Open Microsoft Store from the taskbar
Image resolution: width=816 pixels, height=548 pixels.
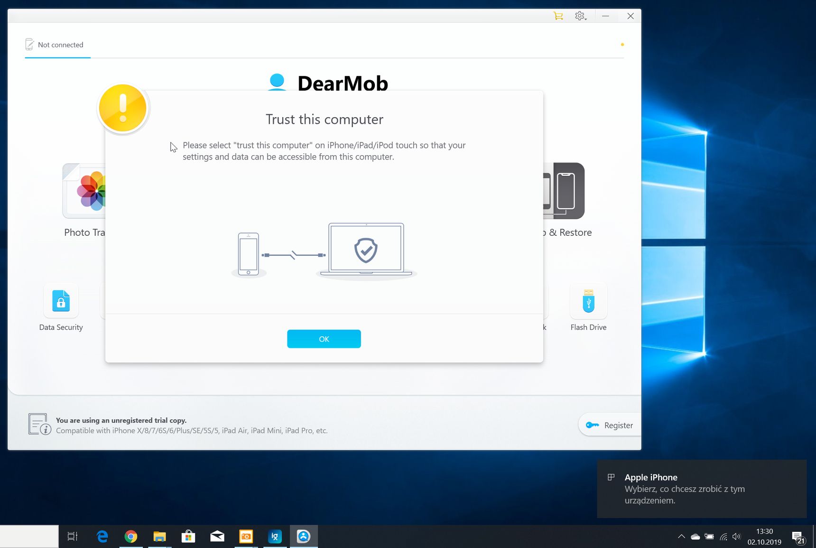pos(188,537)
